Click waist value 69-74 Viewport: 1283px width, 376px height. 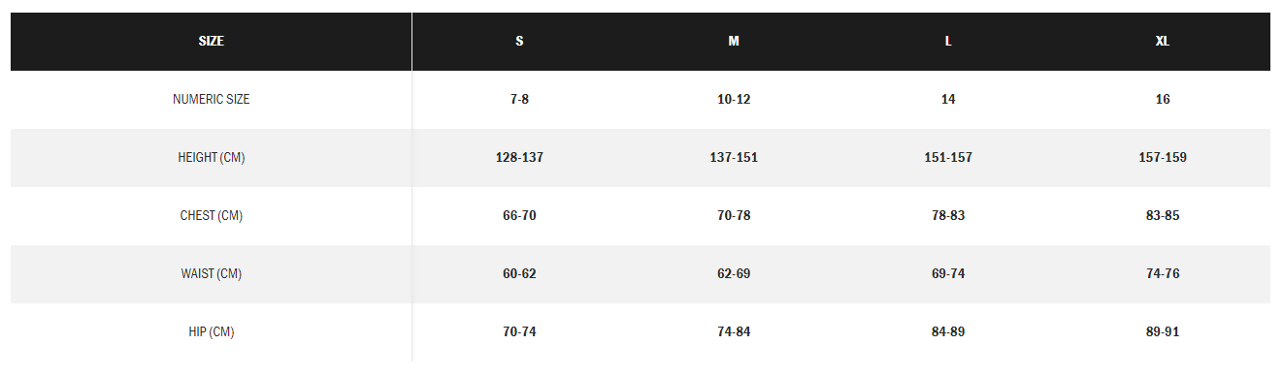tap(948, 274)
